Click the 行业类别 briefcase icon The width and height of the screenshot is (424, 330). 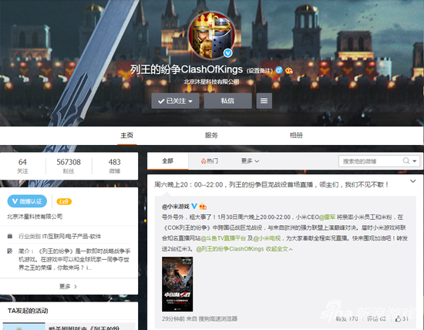[10, 236]
